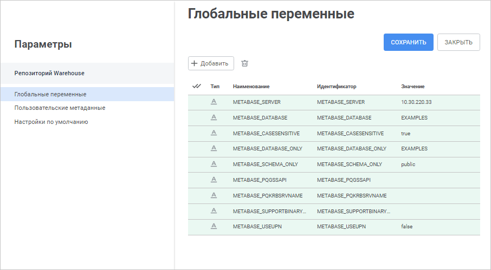This screenshot has width=491, height=270.
Task: Go to Настройки по умолчанию
Action: pos(51,122)
